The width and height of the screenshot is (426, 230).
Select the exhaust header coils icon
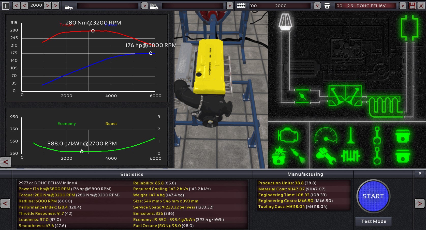point(386,106)
